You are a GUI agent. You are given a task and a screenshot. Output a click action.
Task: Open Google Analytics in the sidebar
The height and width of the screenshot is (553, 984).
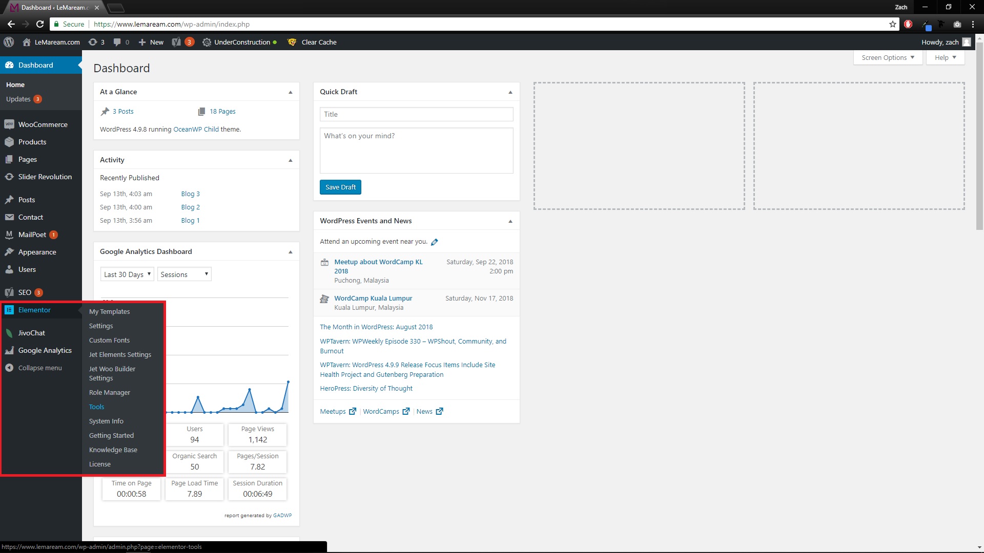pyautogui.click(x=41, y=350)
